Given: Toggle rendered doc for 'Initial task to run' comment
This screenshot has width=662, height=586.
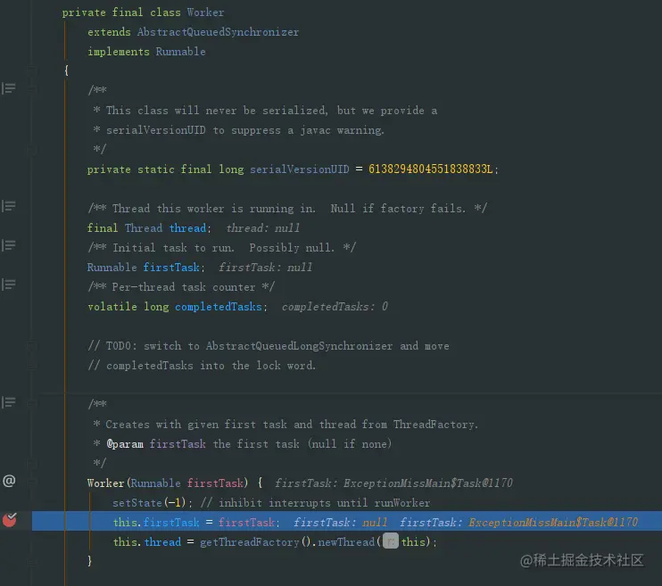Looking at the screenshot, I should (8, 245).
